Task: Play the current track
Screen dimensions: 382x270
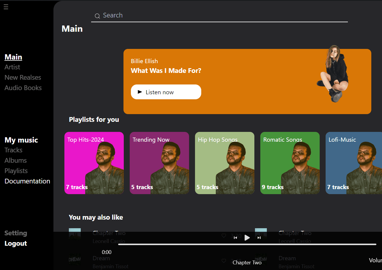Action: (x=247, y=238)
